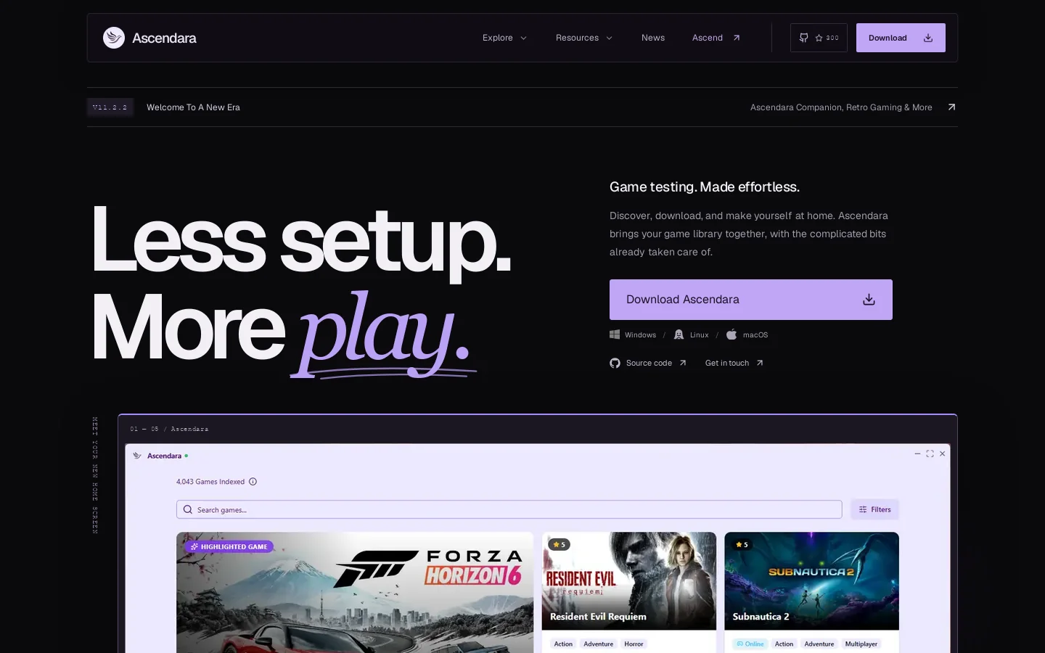This screenshot has height=653, width=1045.
Task: Click the small bird icon in app preview titlebar
Action: (137, 456)
